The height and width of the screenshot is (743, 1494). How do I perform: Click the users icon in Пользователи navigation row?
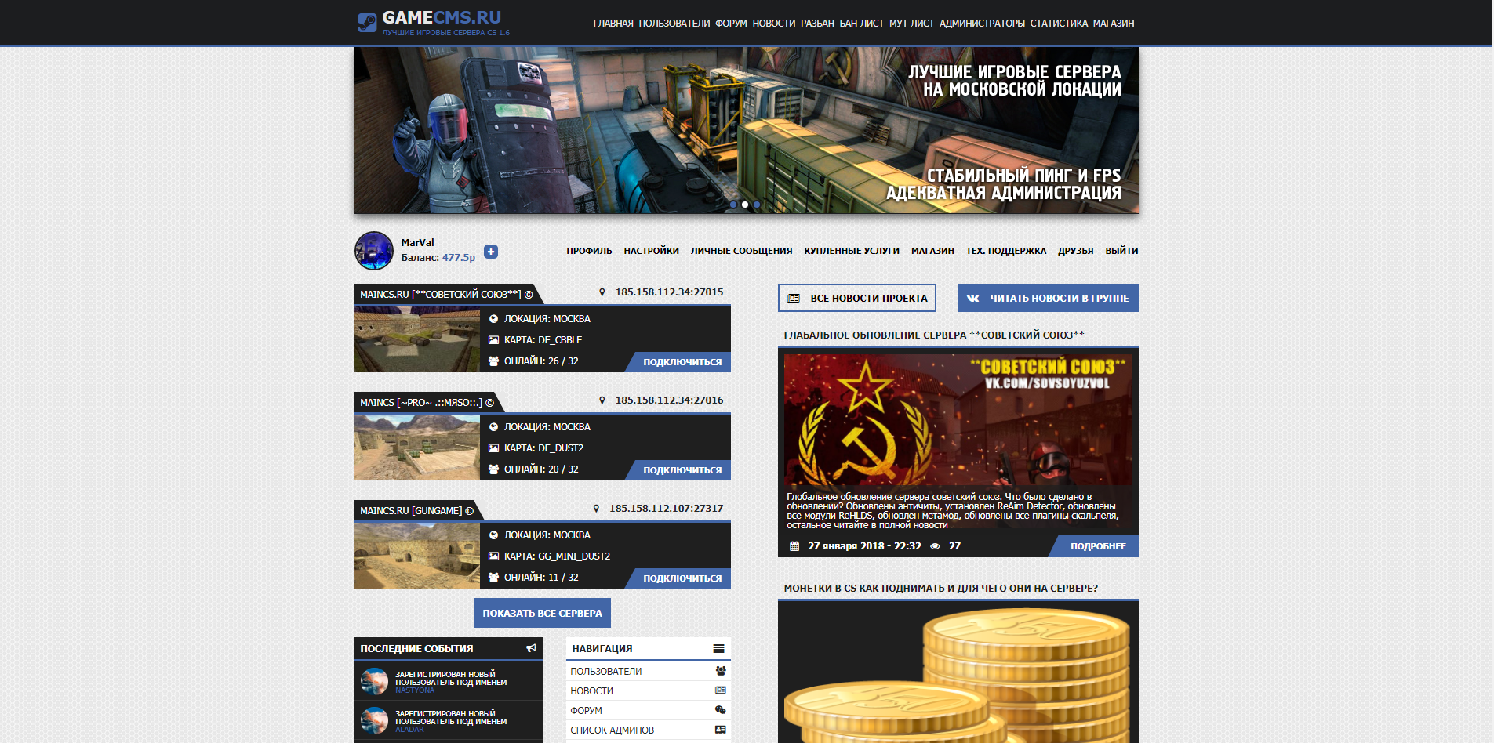pos(721,671)
